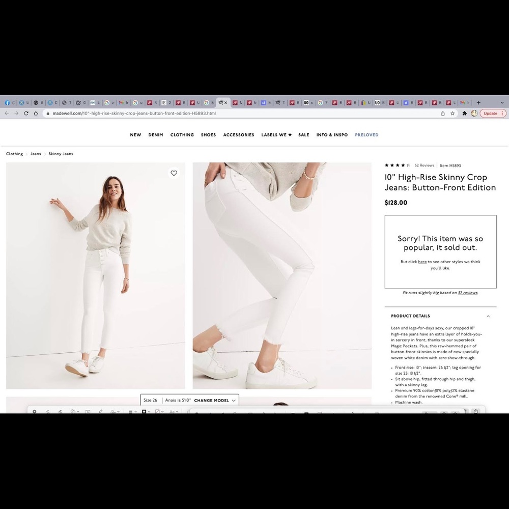Viewport: 509px width, 509px height.
Task: Go to Jeans breadcrumb
Action: coord(36,154)
